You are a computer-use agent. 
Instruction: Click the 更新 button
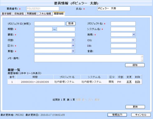tap(135, 107)
